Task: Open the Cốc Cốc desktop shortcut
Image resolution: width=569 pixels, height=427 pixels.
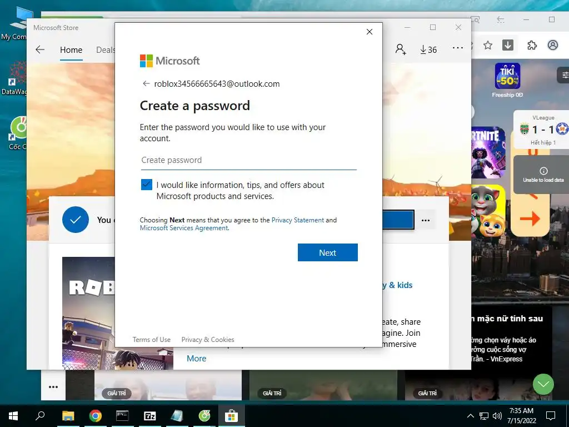Action: click(x=16, y=133)
